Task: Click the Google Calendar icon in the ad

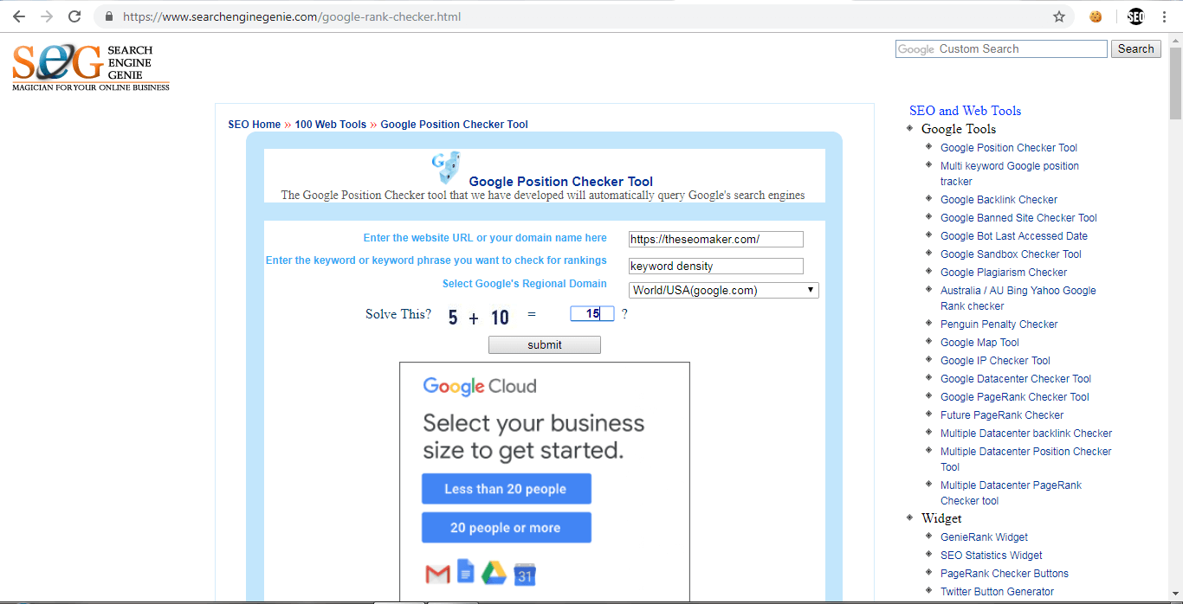Action: (525, 574)
